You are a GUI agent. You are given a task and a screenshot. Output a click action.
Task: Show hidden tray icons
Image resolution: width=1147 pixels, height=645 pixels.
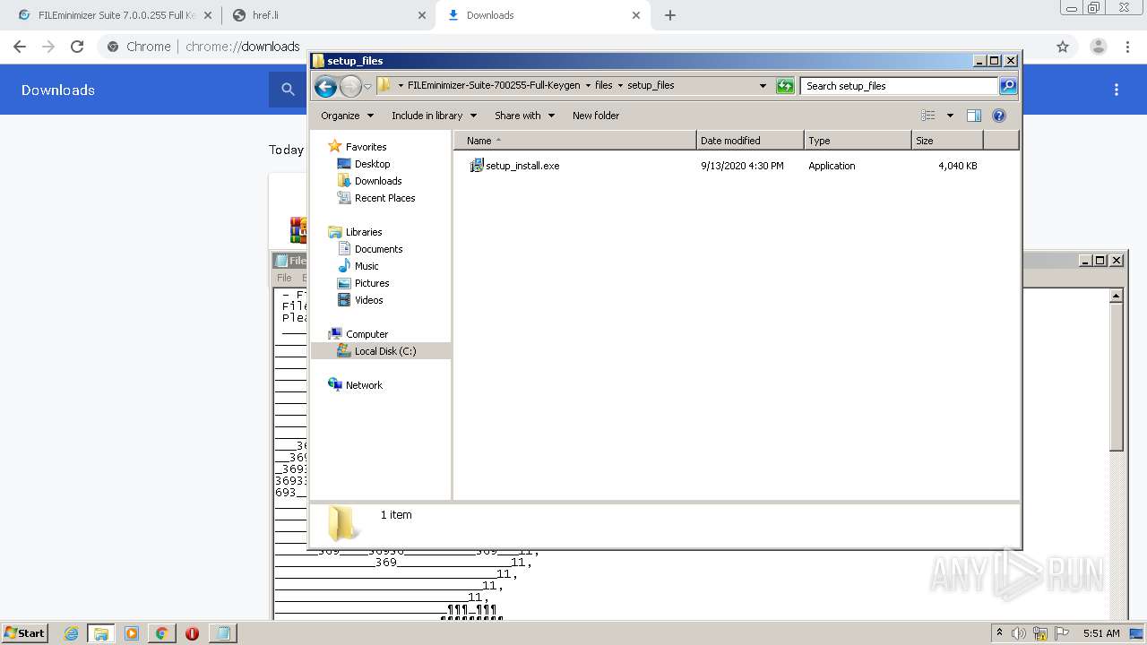(999, 633)
